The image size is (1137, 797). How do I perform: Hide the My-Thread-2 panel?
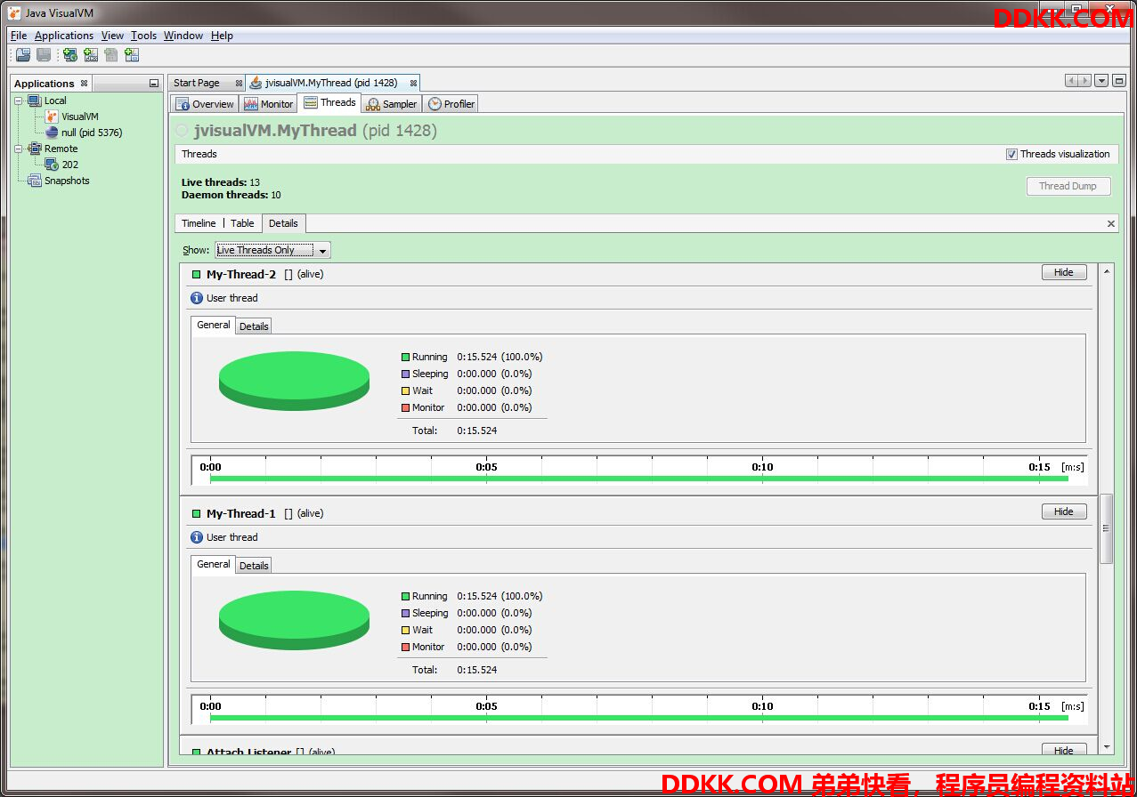point(1064,272)
